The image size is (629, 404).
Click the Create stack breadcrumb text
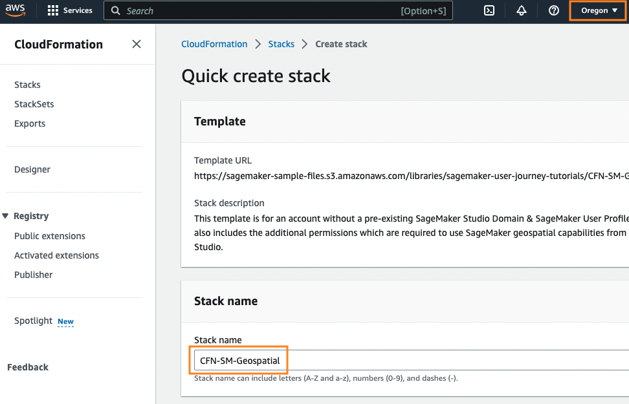pyautogui.click(x=341, y=44)
